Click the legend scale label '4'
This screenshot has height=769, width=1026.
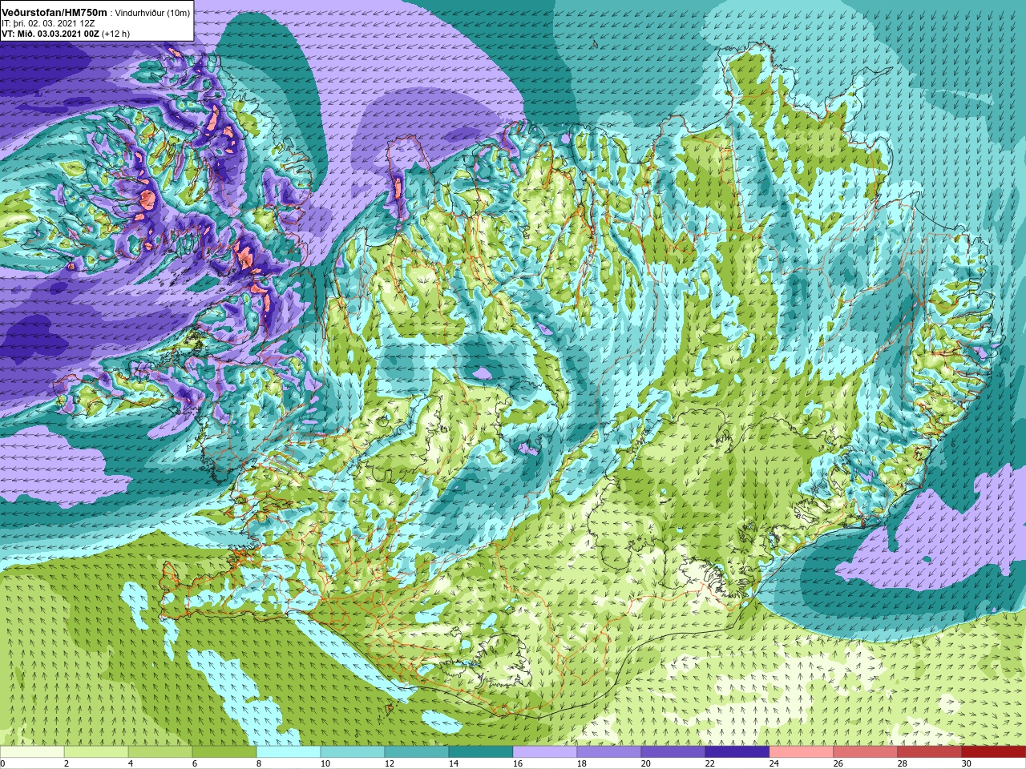(131, 763)
